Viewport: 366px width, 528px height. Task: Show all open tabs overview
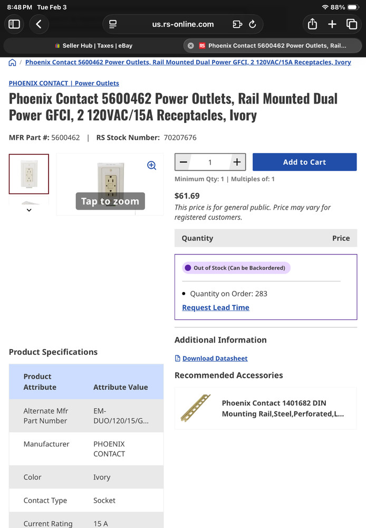[x=351, y=24]
